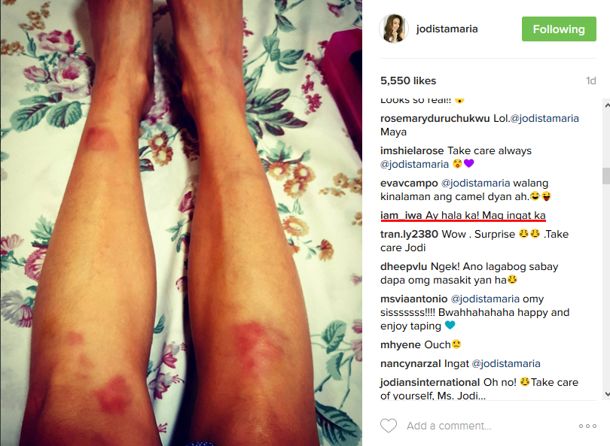Open the underlined iam_iwa profile
Image resolution: width=610 pixels, height=446 pixels.
pyautogui.click(x=401, y=215)
